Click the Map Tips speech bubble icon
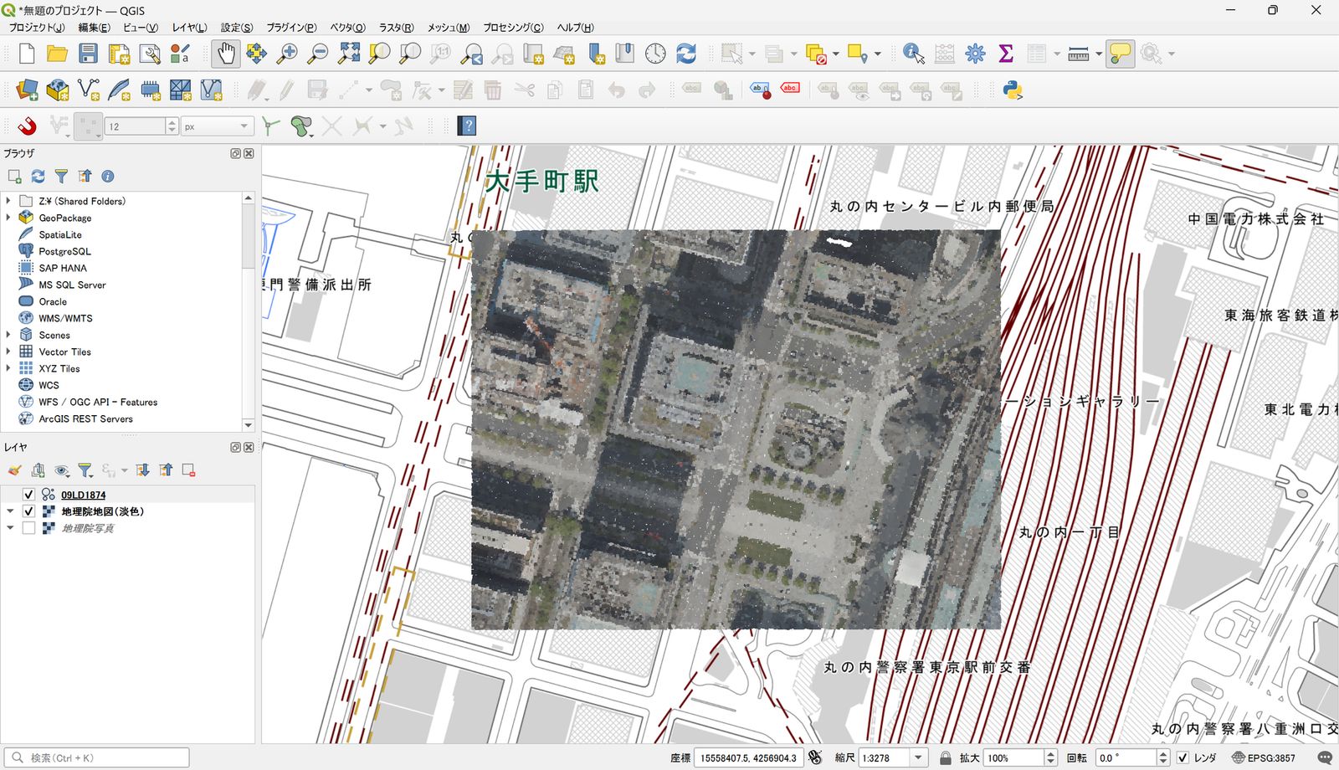Image resolution: width=1339 pixels, height=770 pixels. (1120, 54)
